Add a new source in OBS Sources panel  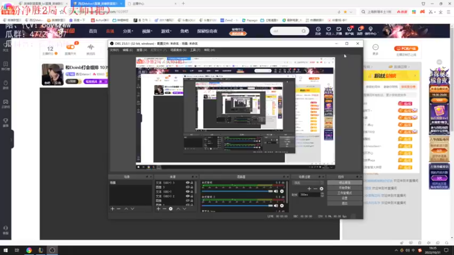[x=158, y=209]
